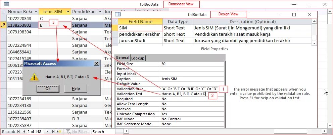Screen dimensions: 333x135
Task: Select the pendidikanTerakhir field name cell
Action: pyautogui.click(x=140, y=34)
